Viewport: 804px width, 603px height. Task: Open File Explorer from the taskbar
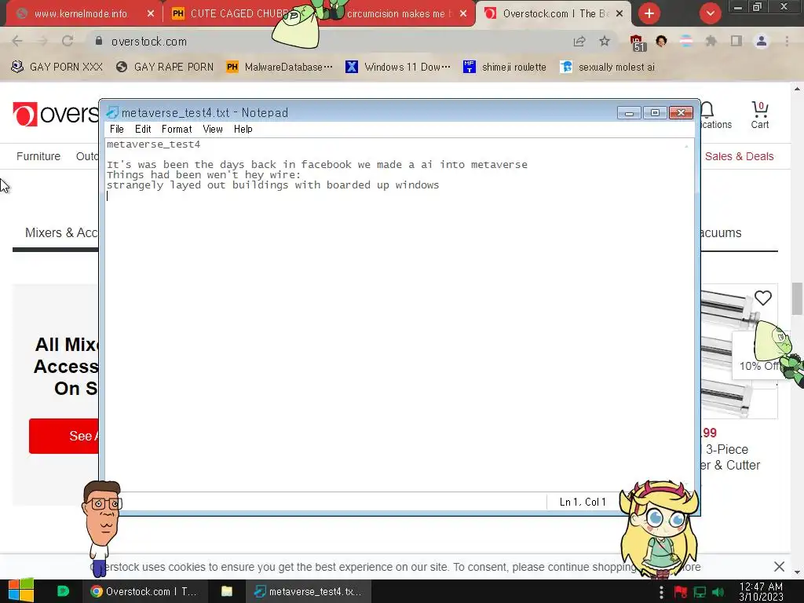tap(227, 591)
